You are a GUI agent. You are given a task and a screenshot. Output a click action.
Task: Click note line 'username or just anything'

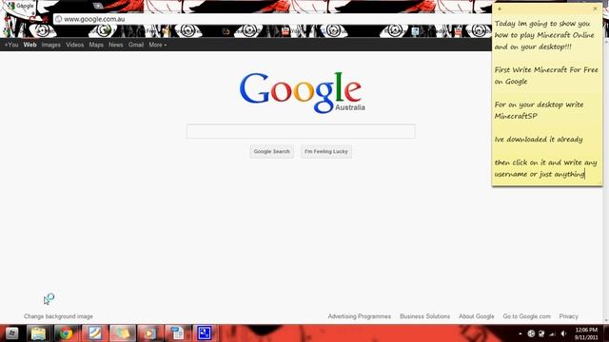(540, 174)
